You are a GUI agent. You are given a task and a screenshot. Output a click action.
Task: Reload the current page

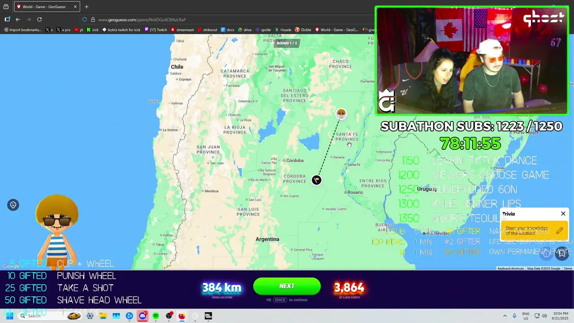click(x=39, y=19)
